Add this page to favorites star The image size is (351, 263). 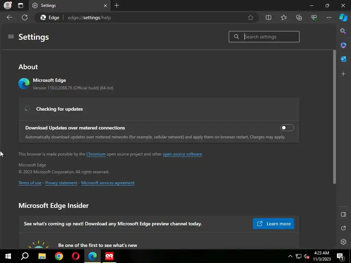point(251,17)
